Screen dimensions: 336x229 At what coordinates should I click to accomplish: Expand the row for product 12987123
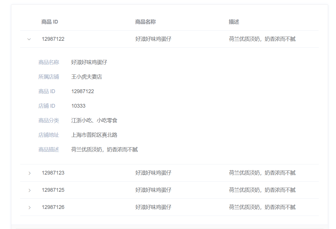tap(29, 173)
